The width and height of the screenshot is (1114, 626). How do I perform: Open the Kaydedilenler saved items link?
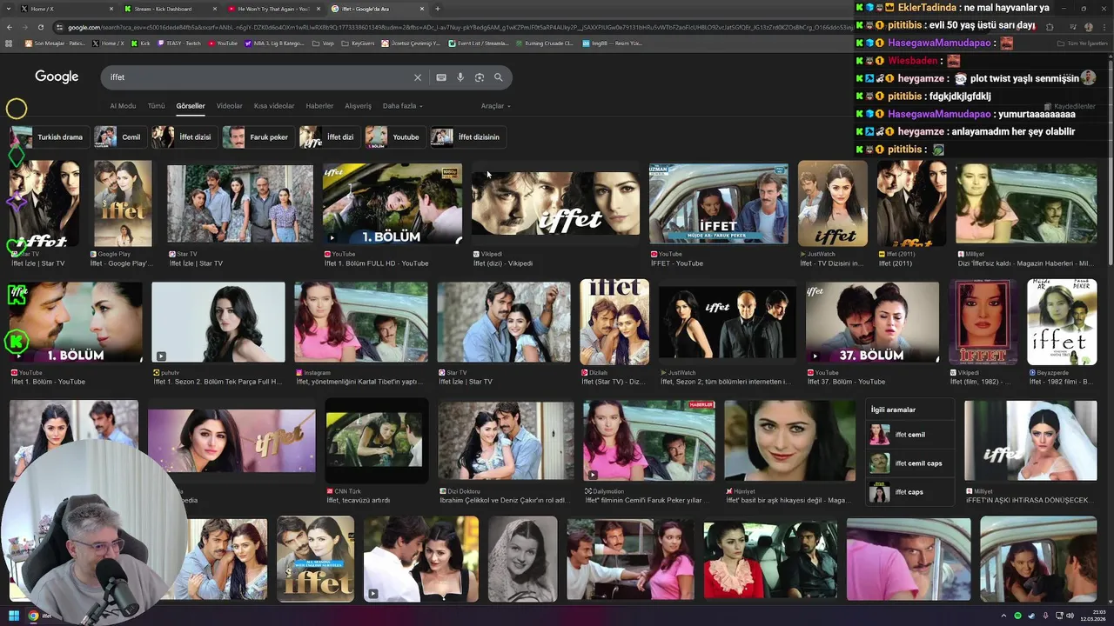(1070, 106)
